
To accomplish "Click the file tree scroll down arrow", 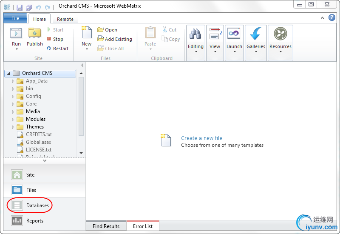I will pyautogui.click(x=81, y=153).
